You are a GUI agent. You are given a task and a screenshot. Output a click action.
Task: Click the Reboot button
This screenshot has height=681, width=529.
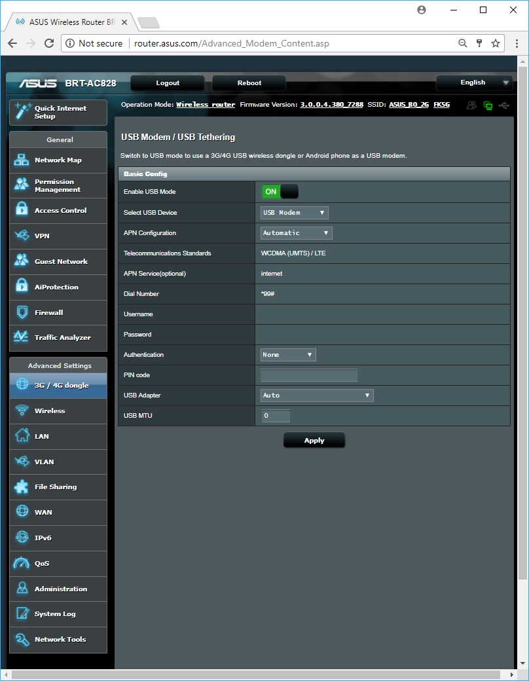click(x=249, y=83)
